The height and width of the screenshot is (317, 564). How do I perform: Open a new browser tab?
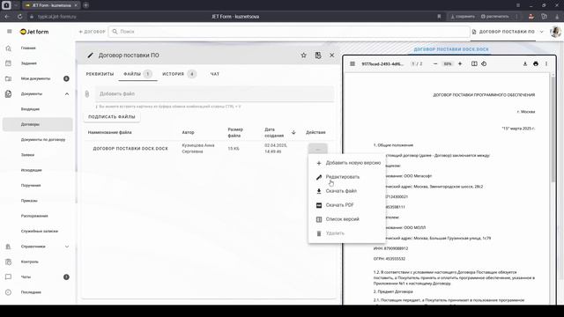tap(86, 5)
